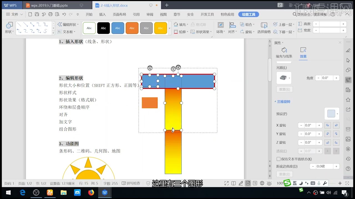Click the pencil icon in right sidebar
355x199 pixels.
pos(348,50)
